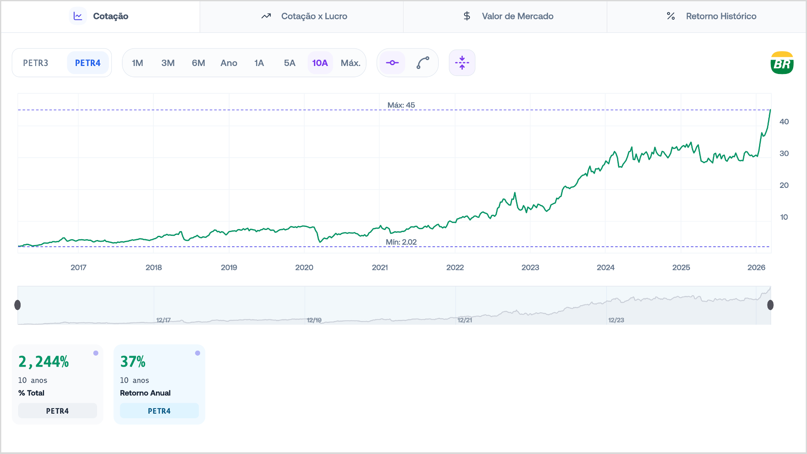Click the right range slider handle
Viewport: 807px width, 454px height.
[x=770, y=305]
